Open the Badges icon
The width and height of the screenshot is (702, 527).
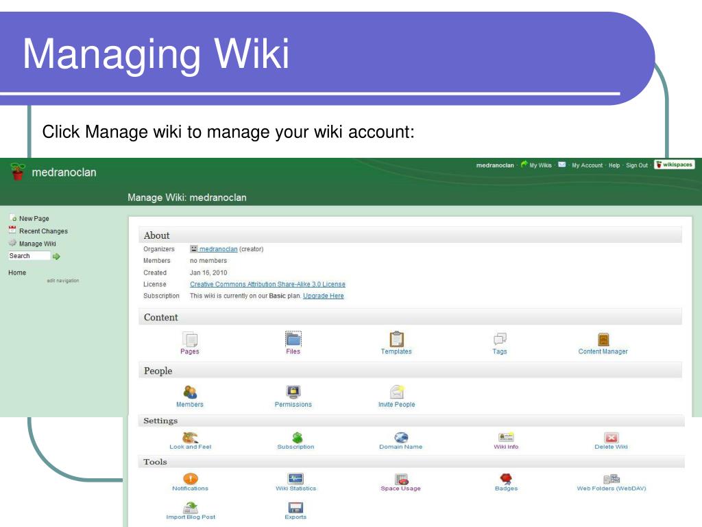[x=506, y=478]
